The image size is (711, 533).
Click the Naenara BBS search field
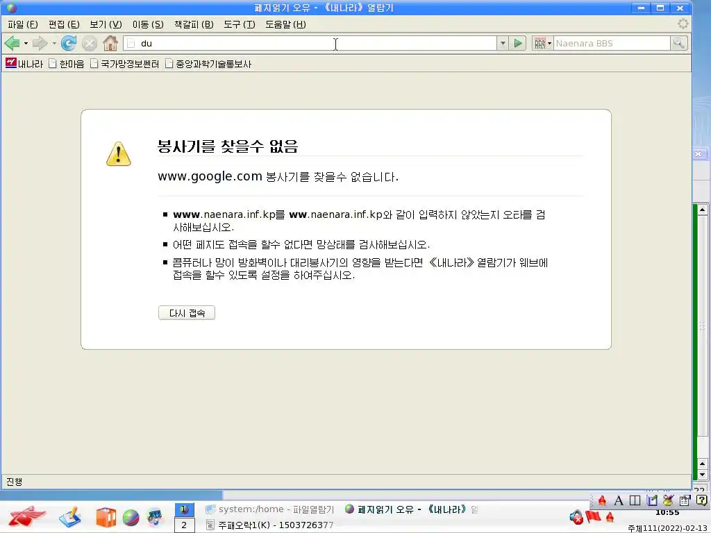(x=611, y=44)
